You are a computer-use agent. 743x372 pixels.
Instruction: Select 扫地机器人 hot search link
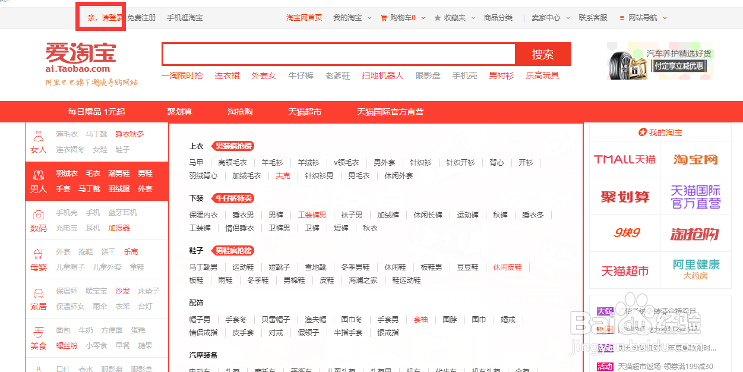(382, 75)
